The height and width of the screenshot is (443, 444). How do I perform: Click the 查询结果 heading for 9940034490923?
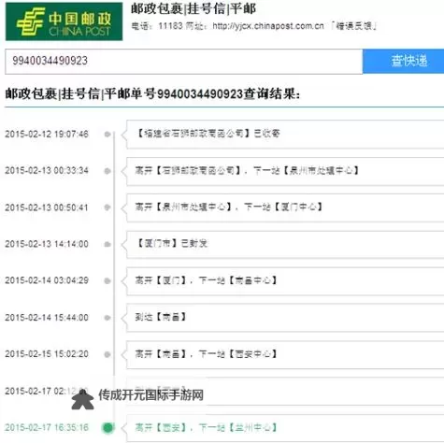(152, 93)
